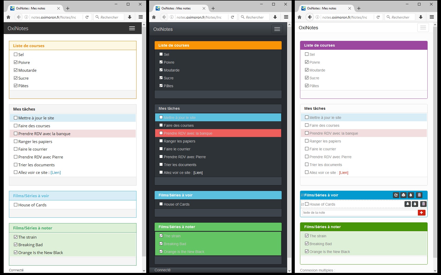Change color of Films/Séries à voir list
This screenshot has width=441, height=275.
[411, 195]
